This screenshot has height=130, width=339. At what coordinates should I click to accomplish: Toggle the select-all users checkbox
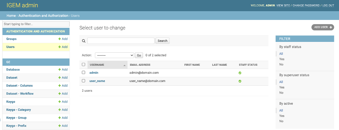[83, 65]
